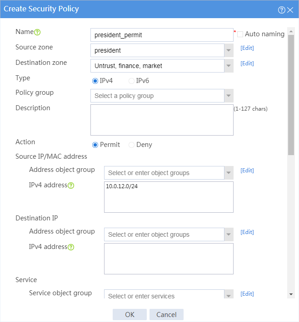The width and height of the screenshot is (299, 322).
Task: Click Destination IPv4 address help icon
Action: [x=71, y=247]
